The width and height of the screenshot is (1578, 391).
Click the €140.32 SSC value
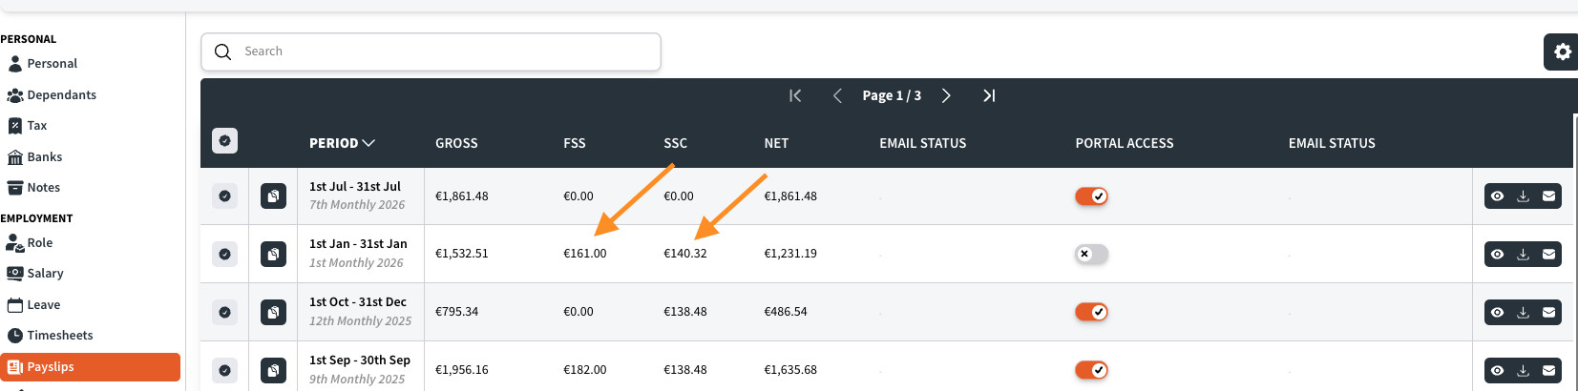pyautogui.click(x=685, y=254)
